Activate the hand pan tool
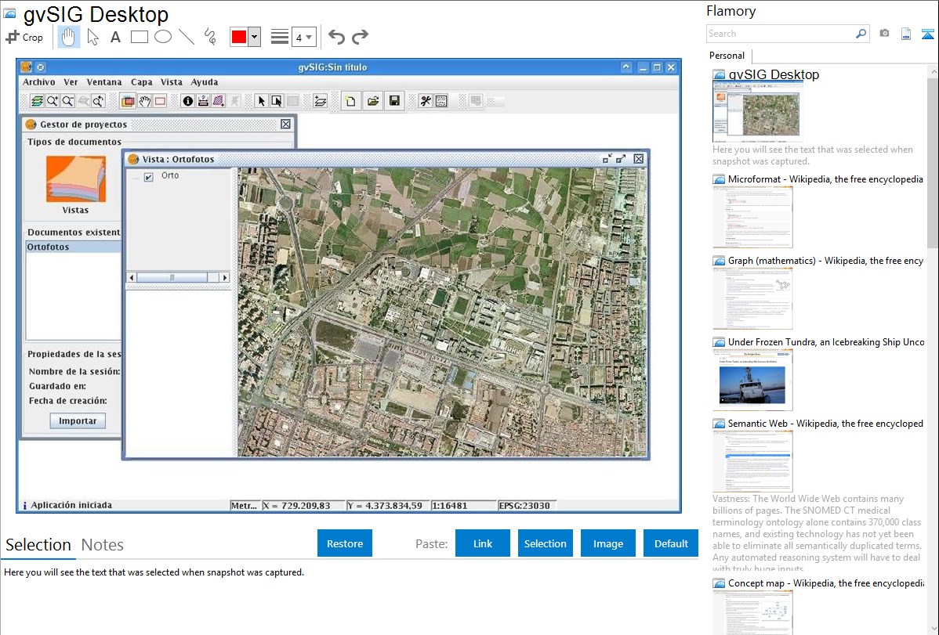This screenshot has height=635, width=939. pyautogui.click(x=69, y=37)
